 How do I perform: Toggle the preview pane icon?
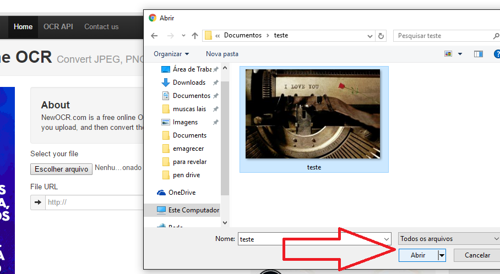tap(478, 54)
